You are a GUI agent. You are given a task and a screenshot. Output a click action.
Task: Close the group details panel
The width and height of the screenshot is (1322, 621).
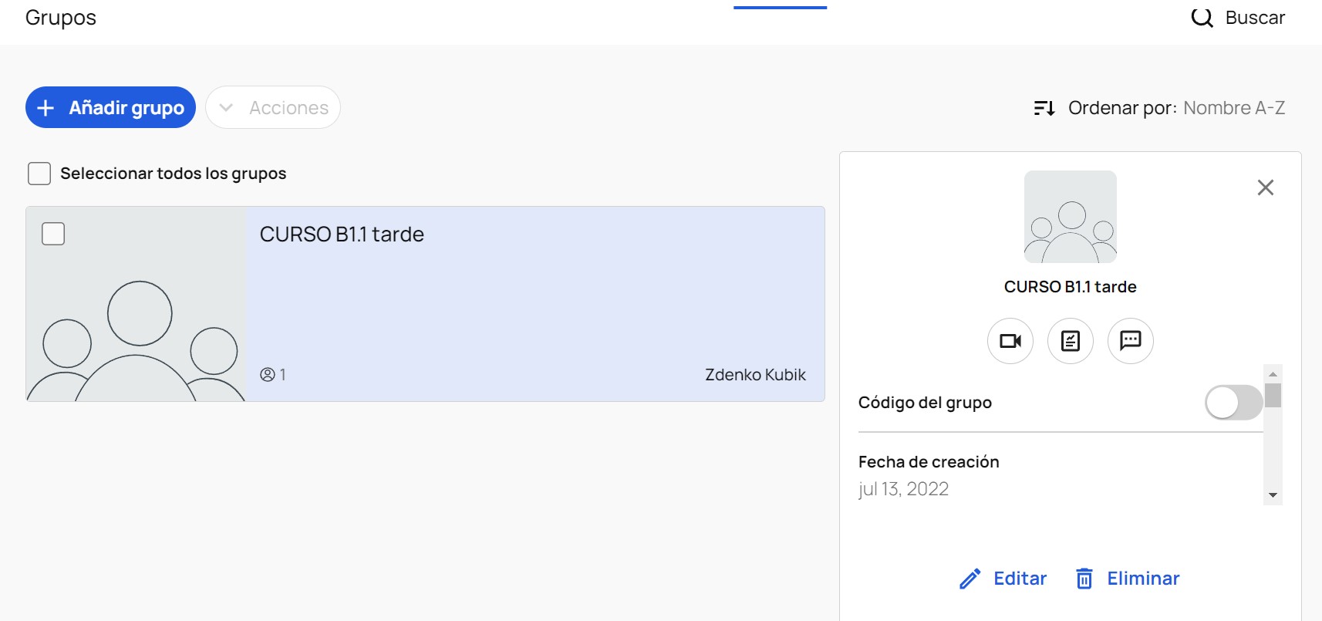click(1266, 187)
